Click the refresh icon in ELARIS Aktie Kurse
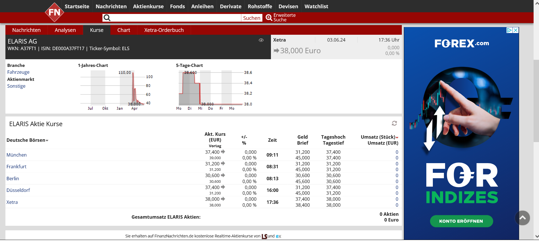539x242 pixels. click(x=394, y=123)
